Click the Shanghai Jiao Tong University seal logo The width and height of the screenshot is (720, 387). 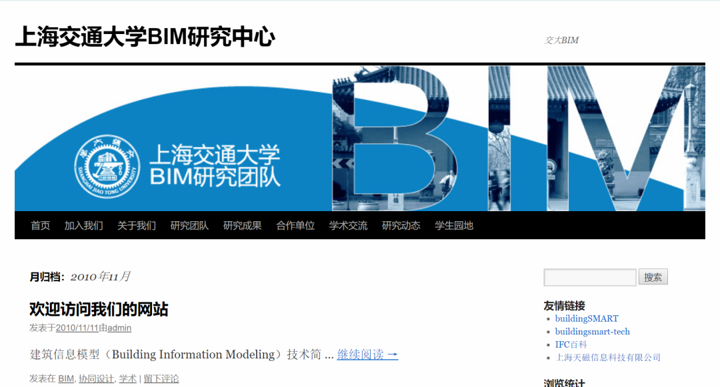pos(107,166)
